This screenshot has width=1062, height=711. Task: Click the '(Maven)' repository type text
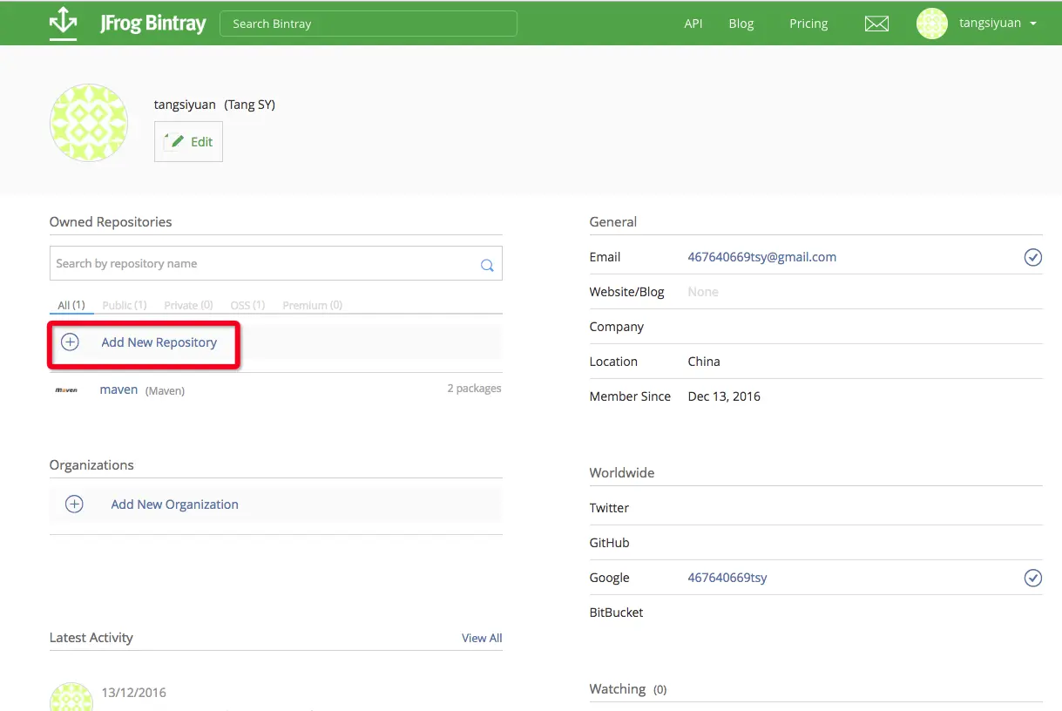(x=165, y=391)
